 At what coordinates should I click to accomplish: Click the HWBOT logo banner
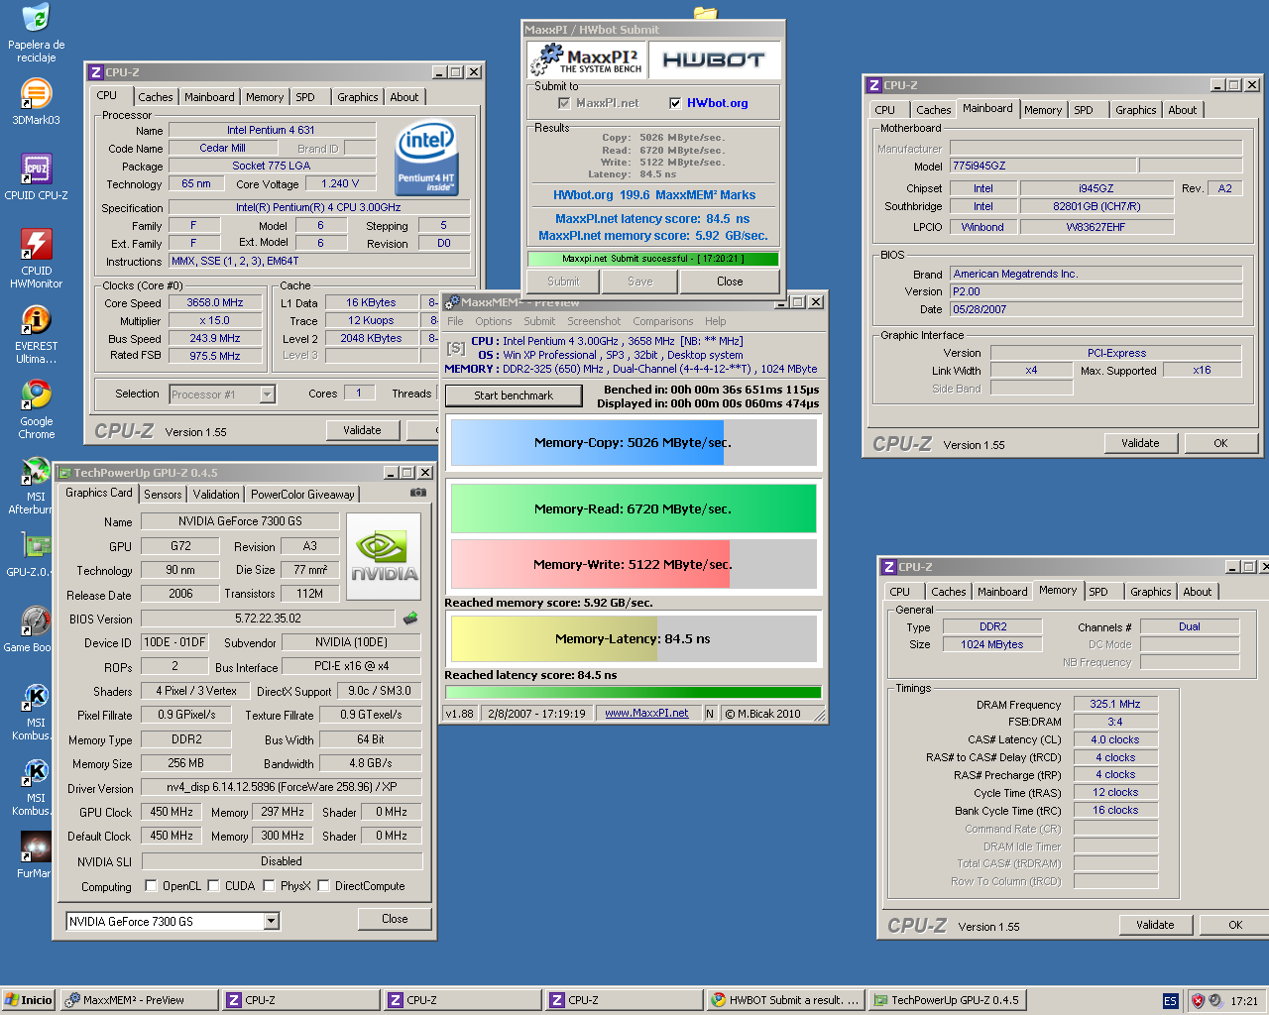[714, 59]
